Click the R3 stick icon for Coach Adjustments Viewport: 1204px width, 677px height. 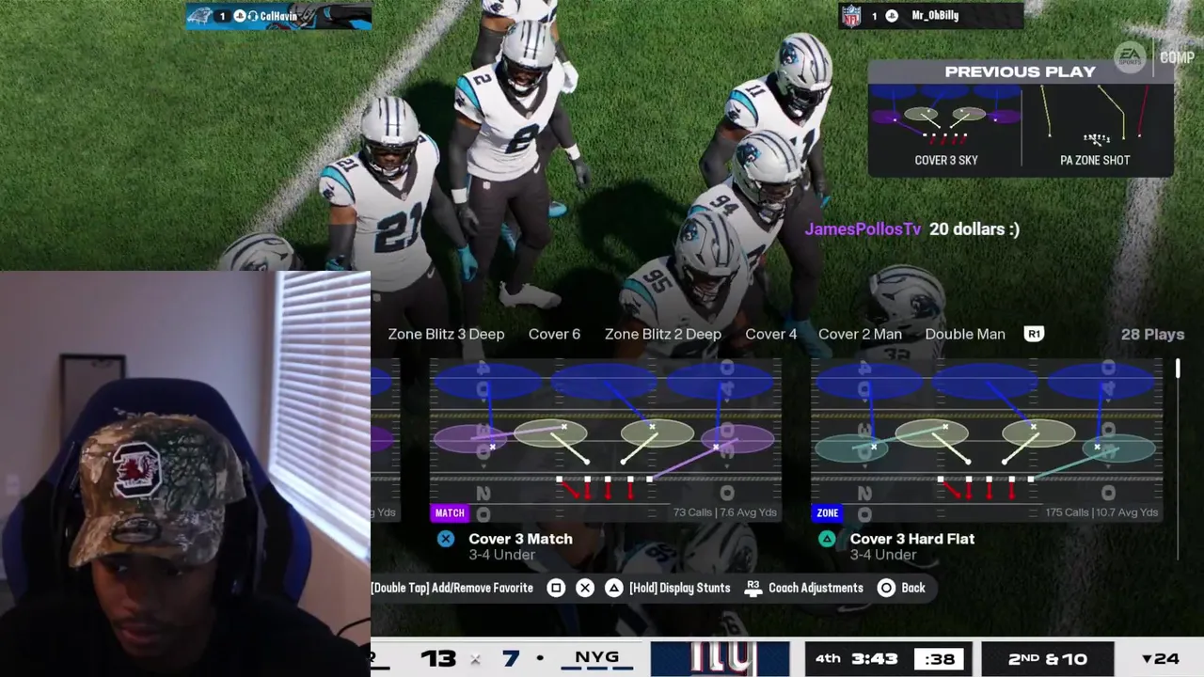[x=752, y=588]
